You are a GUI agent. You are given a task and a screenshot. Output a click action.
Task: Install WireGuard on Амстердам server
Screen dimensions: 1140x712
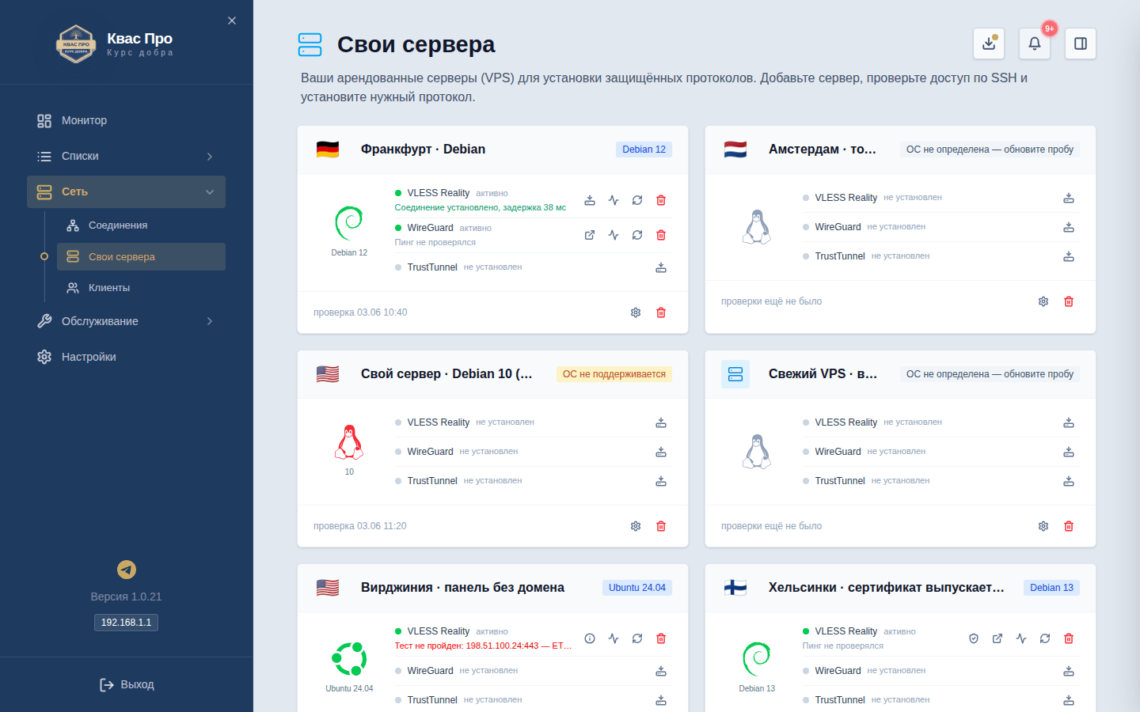pos(1069,227)
